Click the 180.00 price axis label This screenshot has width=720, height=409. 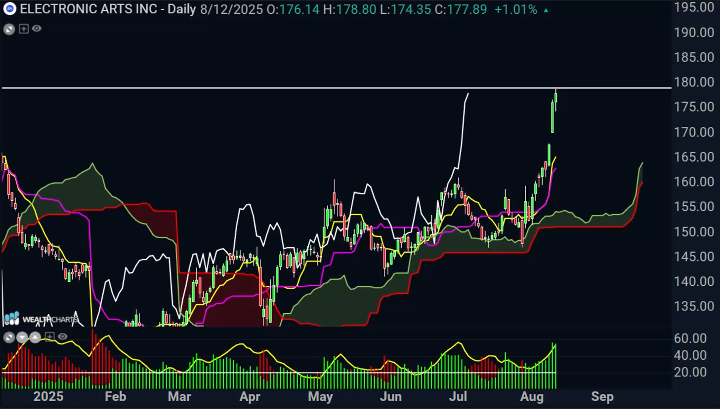(694, 82)
